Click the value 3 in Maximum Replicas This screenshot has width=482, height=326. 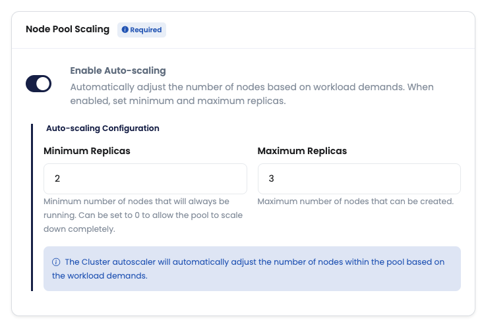pyautogui.click(x=272, y=178)
